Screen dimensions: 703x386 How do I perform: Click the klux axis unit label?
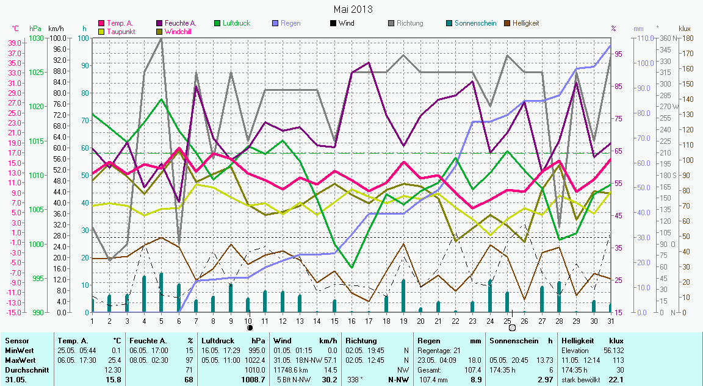coord(685,29)
